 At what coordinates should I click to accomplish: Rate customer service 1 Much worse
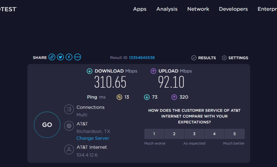(154, 134)
